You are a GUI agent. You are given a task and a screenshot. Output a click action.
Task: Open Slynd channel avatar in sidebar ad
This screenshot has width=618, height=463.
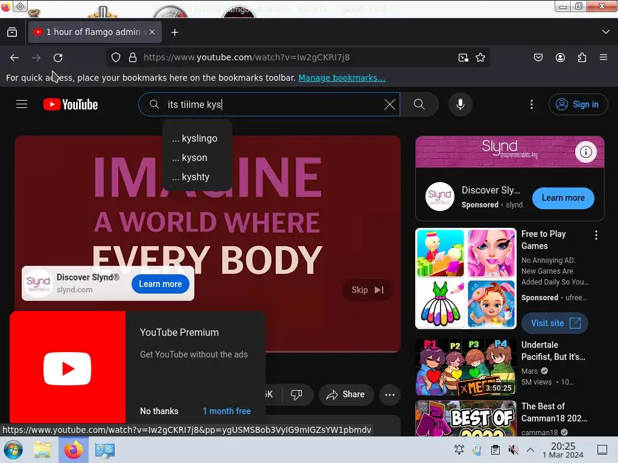coord(440,197)
